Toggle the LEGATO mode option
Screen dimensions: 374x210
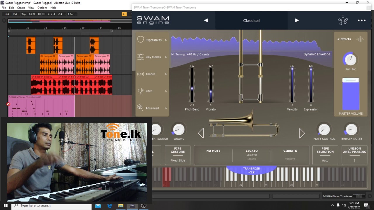252,151
